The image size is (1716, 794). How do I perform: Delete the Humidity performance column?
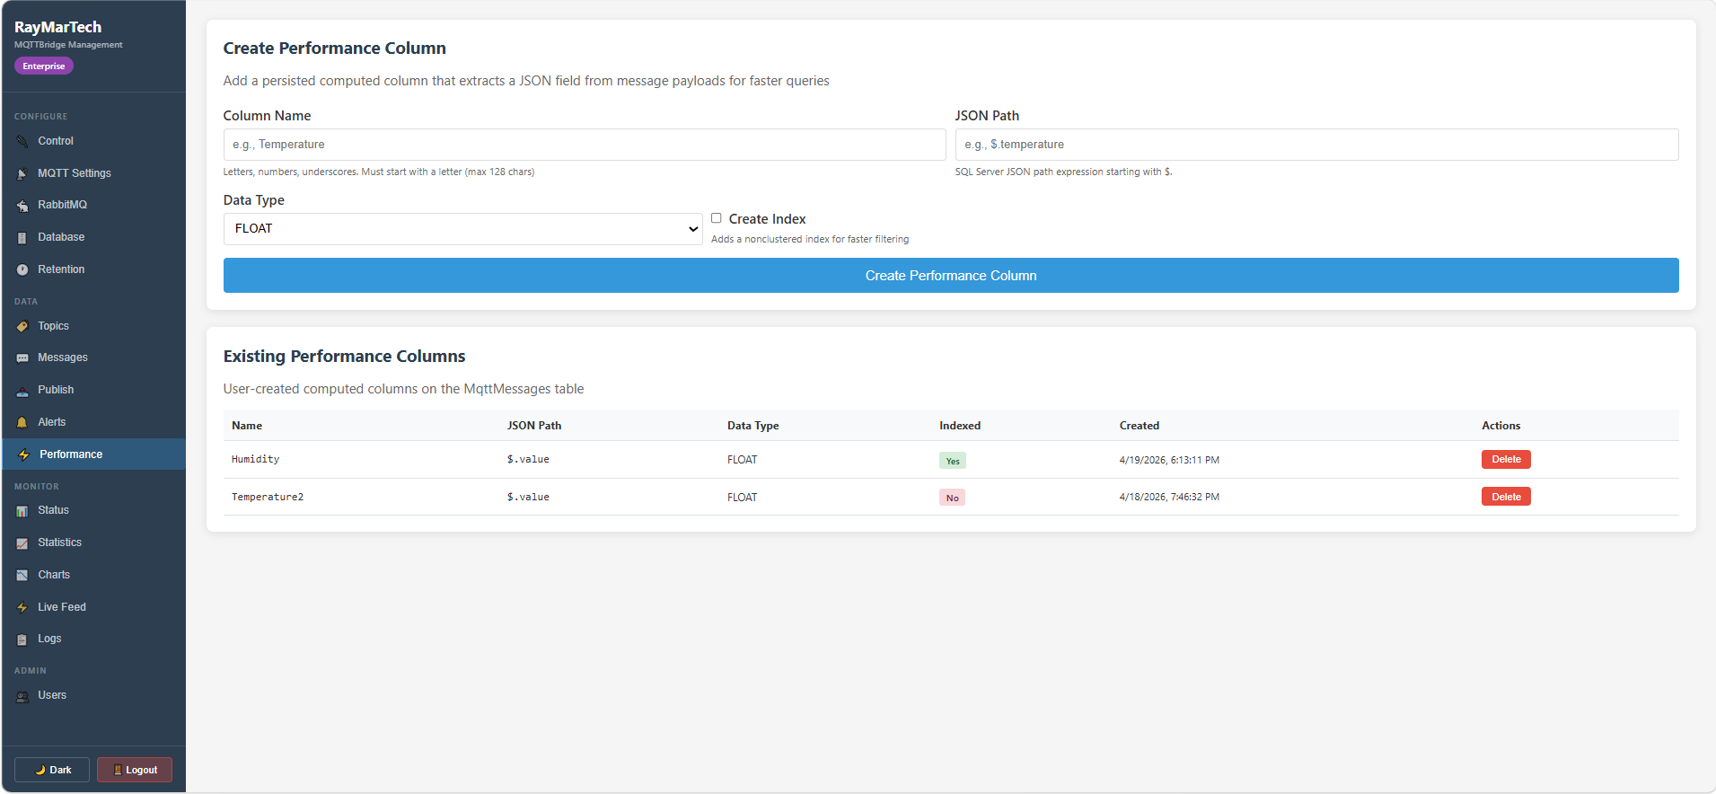(x=1506, y=459)
